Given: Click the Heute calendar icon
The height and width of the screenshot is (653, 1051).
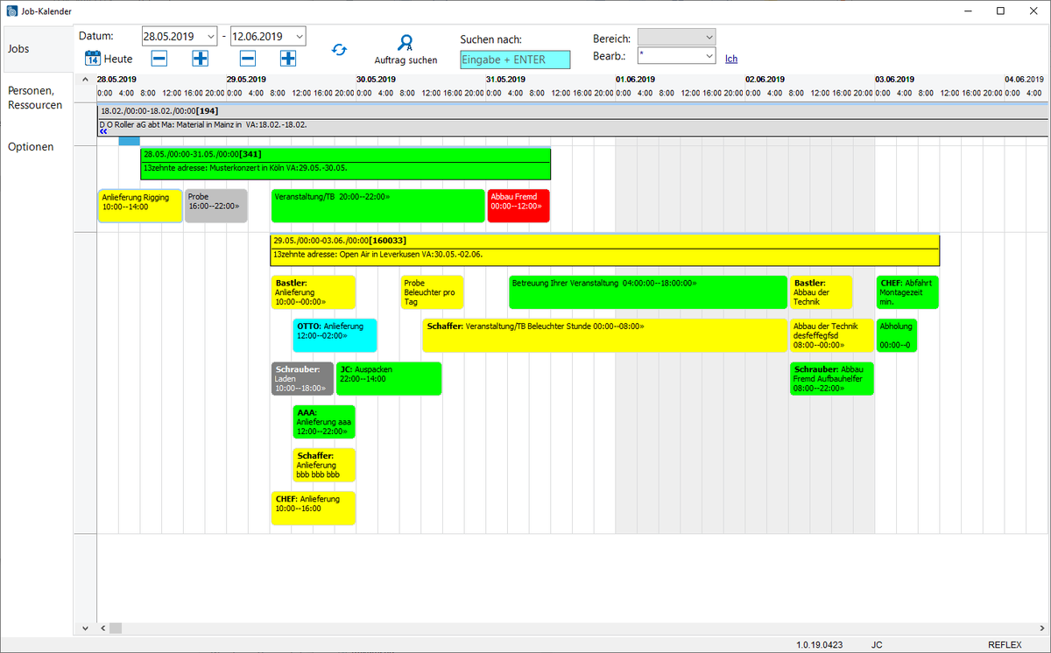Looking at the screenshot, I should coord(93,59).
